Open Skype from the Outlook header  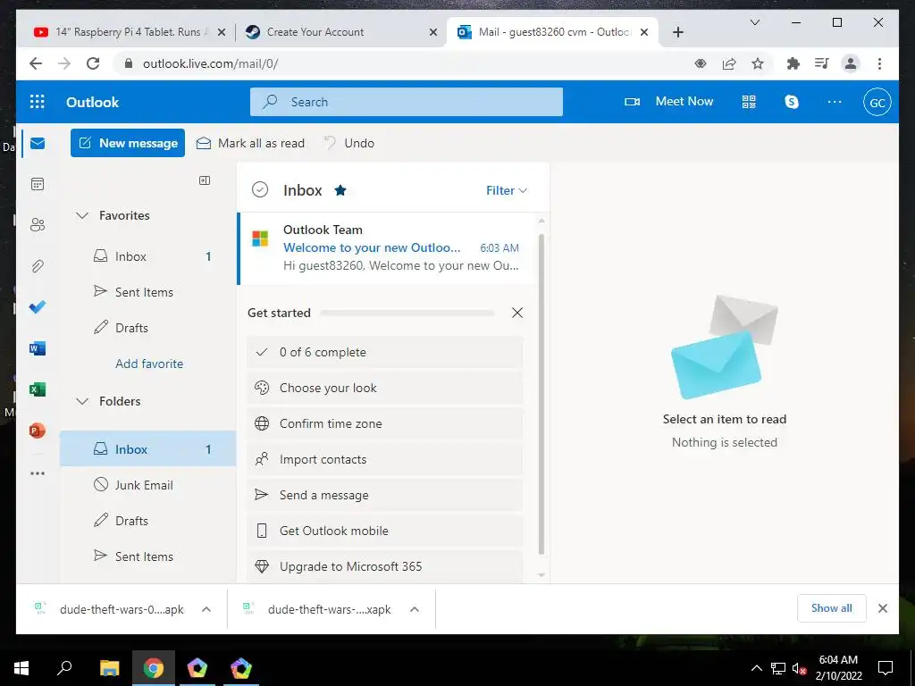(792, 102)
